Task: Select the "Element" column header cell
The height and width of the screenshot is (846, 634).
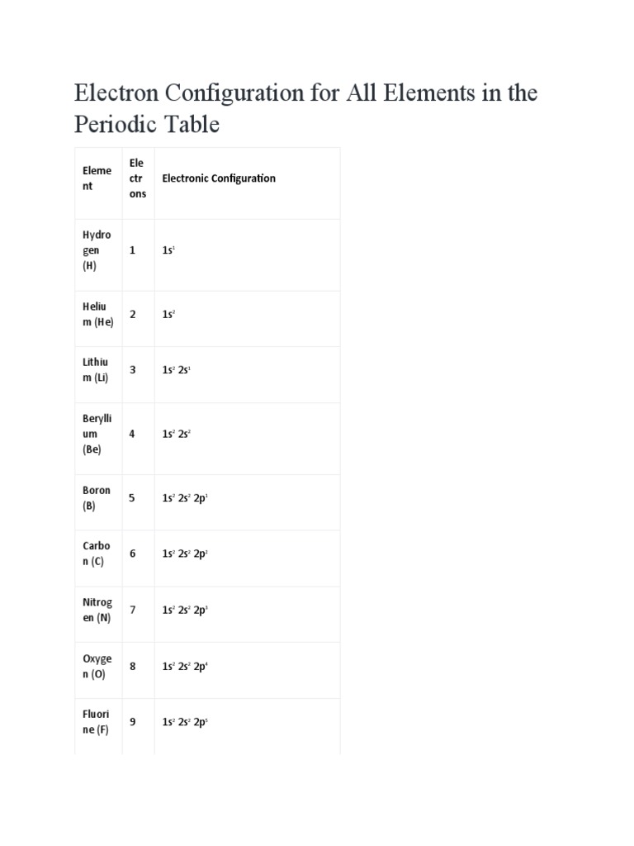Action: click(x=97, y=178)
